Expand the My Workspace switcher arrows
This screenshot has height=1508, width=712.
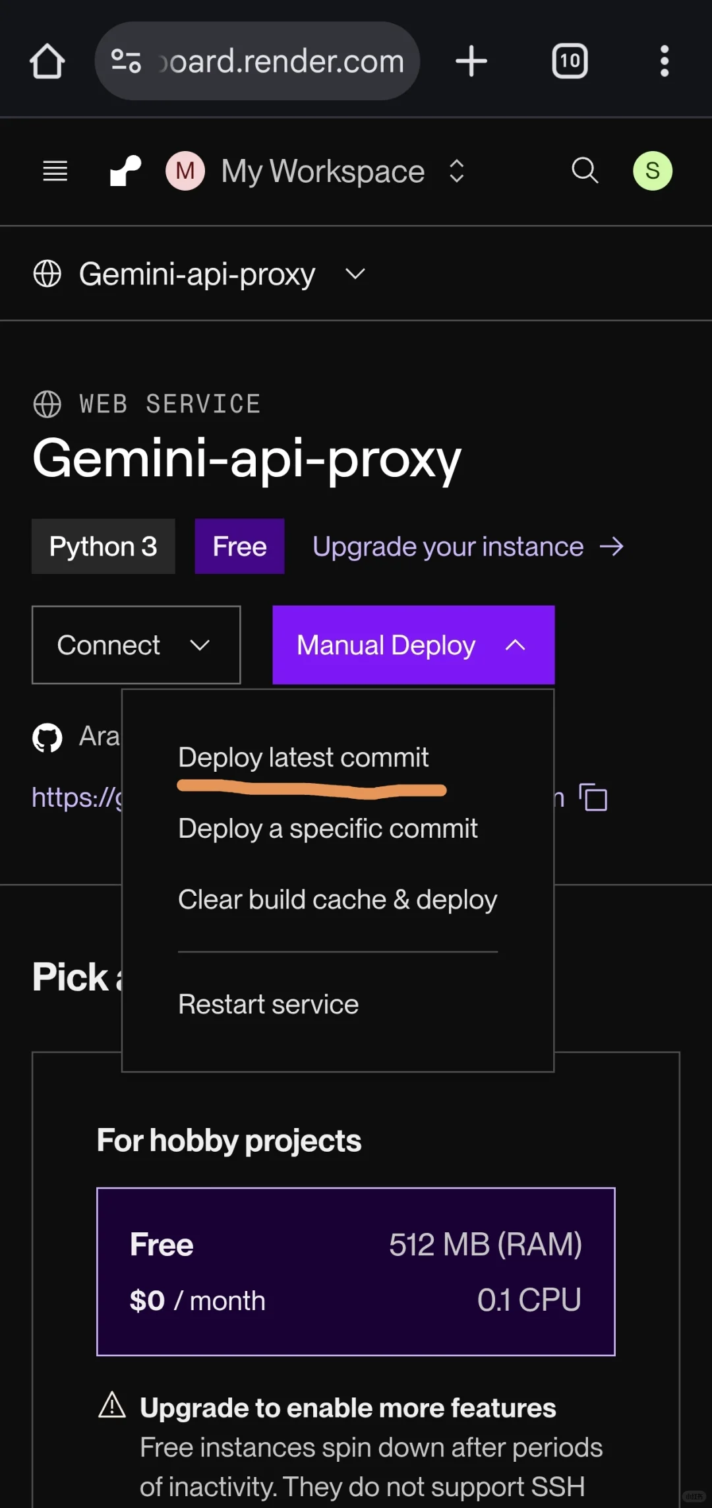click(x=457, y=171)
